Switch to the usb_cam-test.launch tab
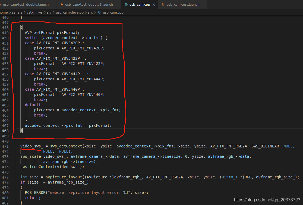This screenshot has width=303, height=205. click(x=183, y=4)
